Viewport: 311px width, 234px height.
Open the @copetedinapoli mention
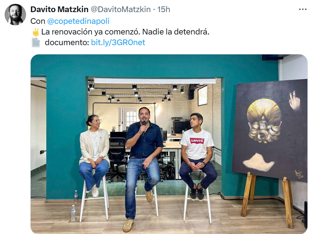[x=78, y=21]
